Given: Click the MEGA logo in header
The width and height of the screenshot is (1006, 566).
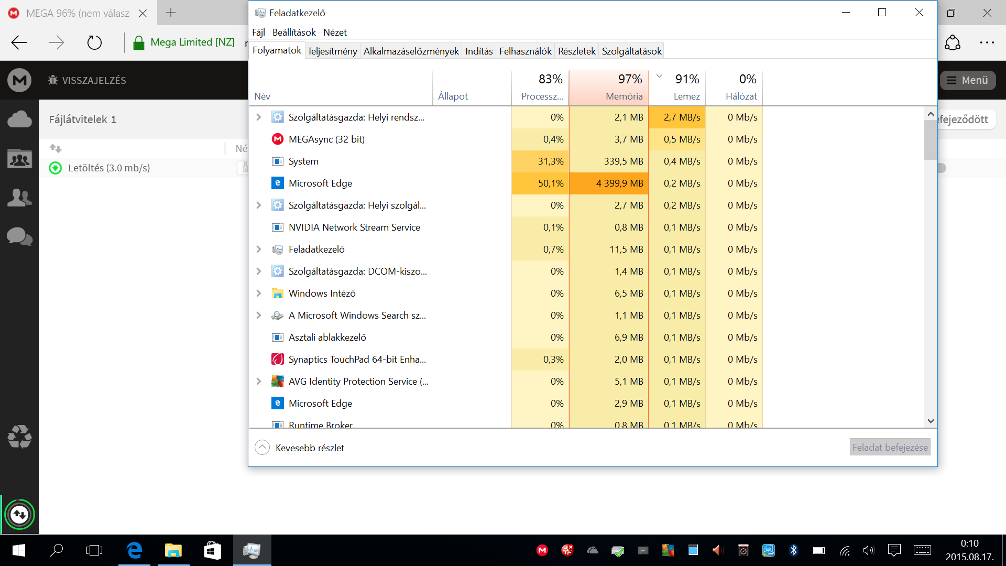Looking at the screenshot, I should [19, 80].
